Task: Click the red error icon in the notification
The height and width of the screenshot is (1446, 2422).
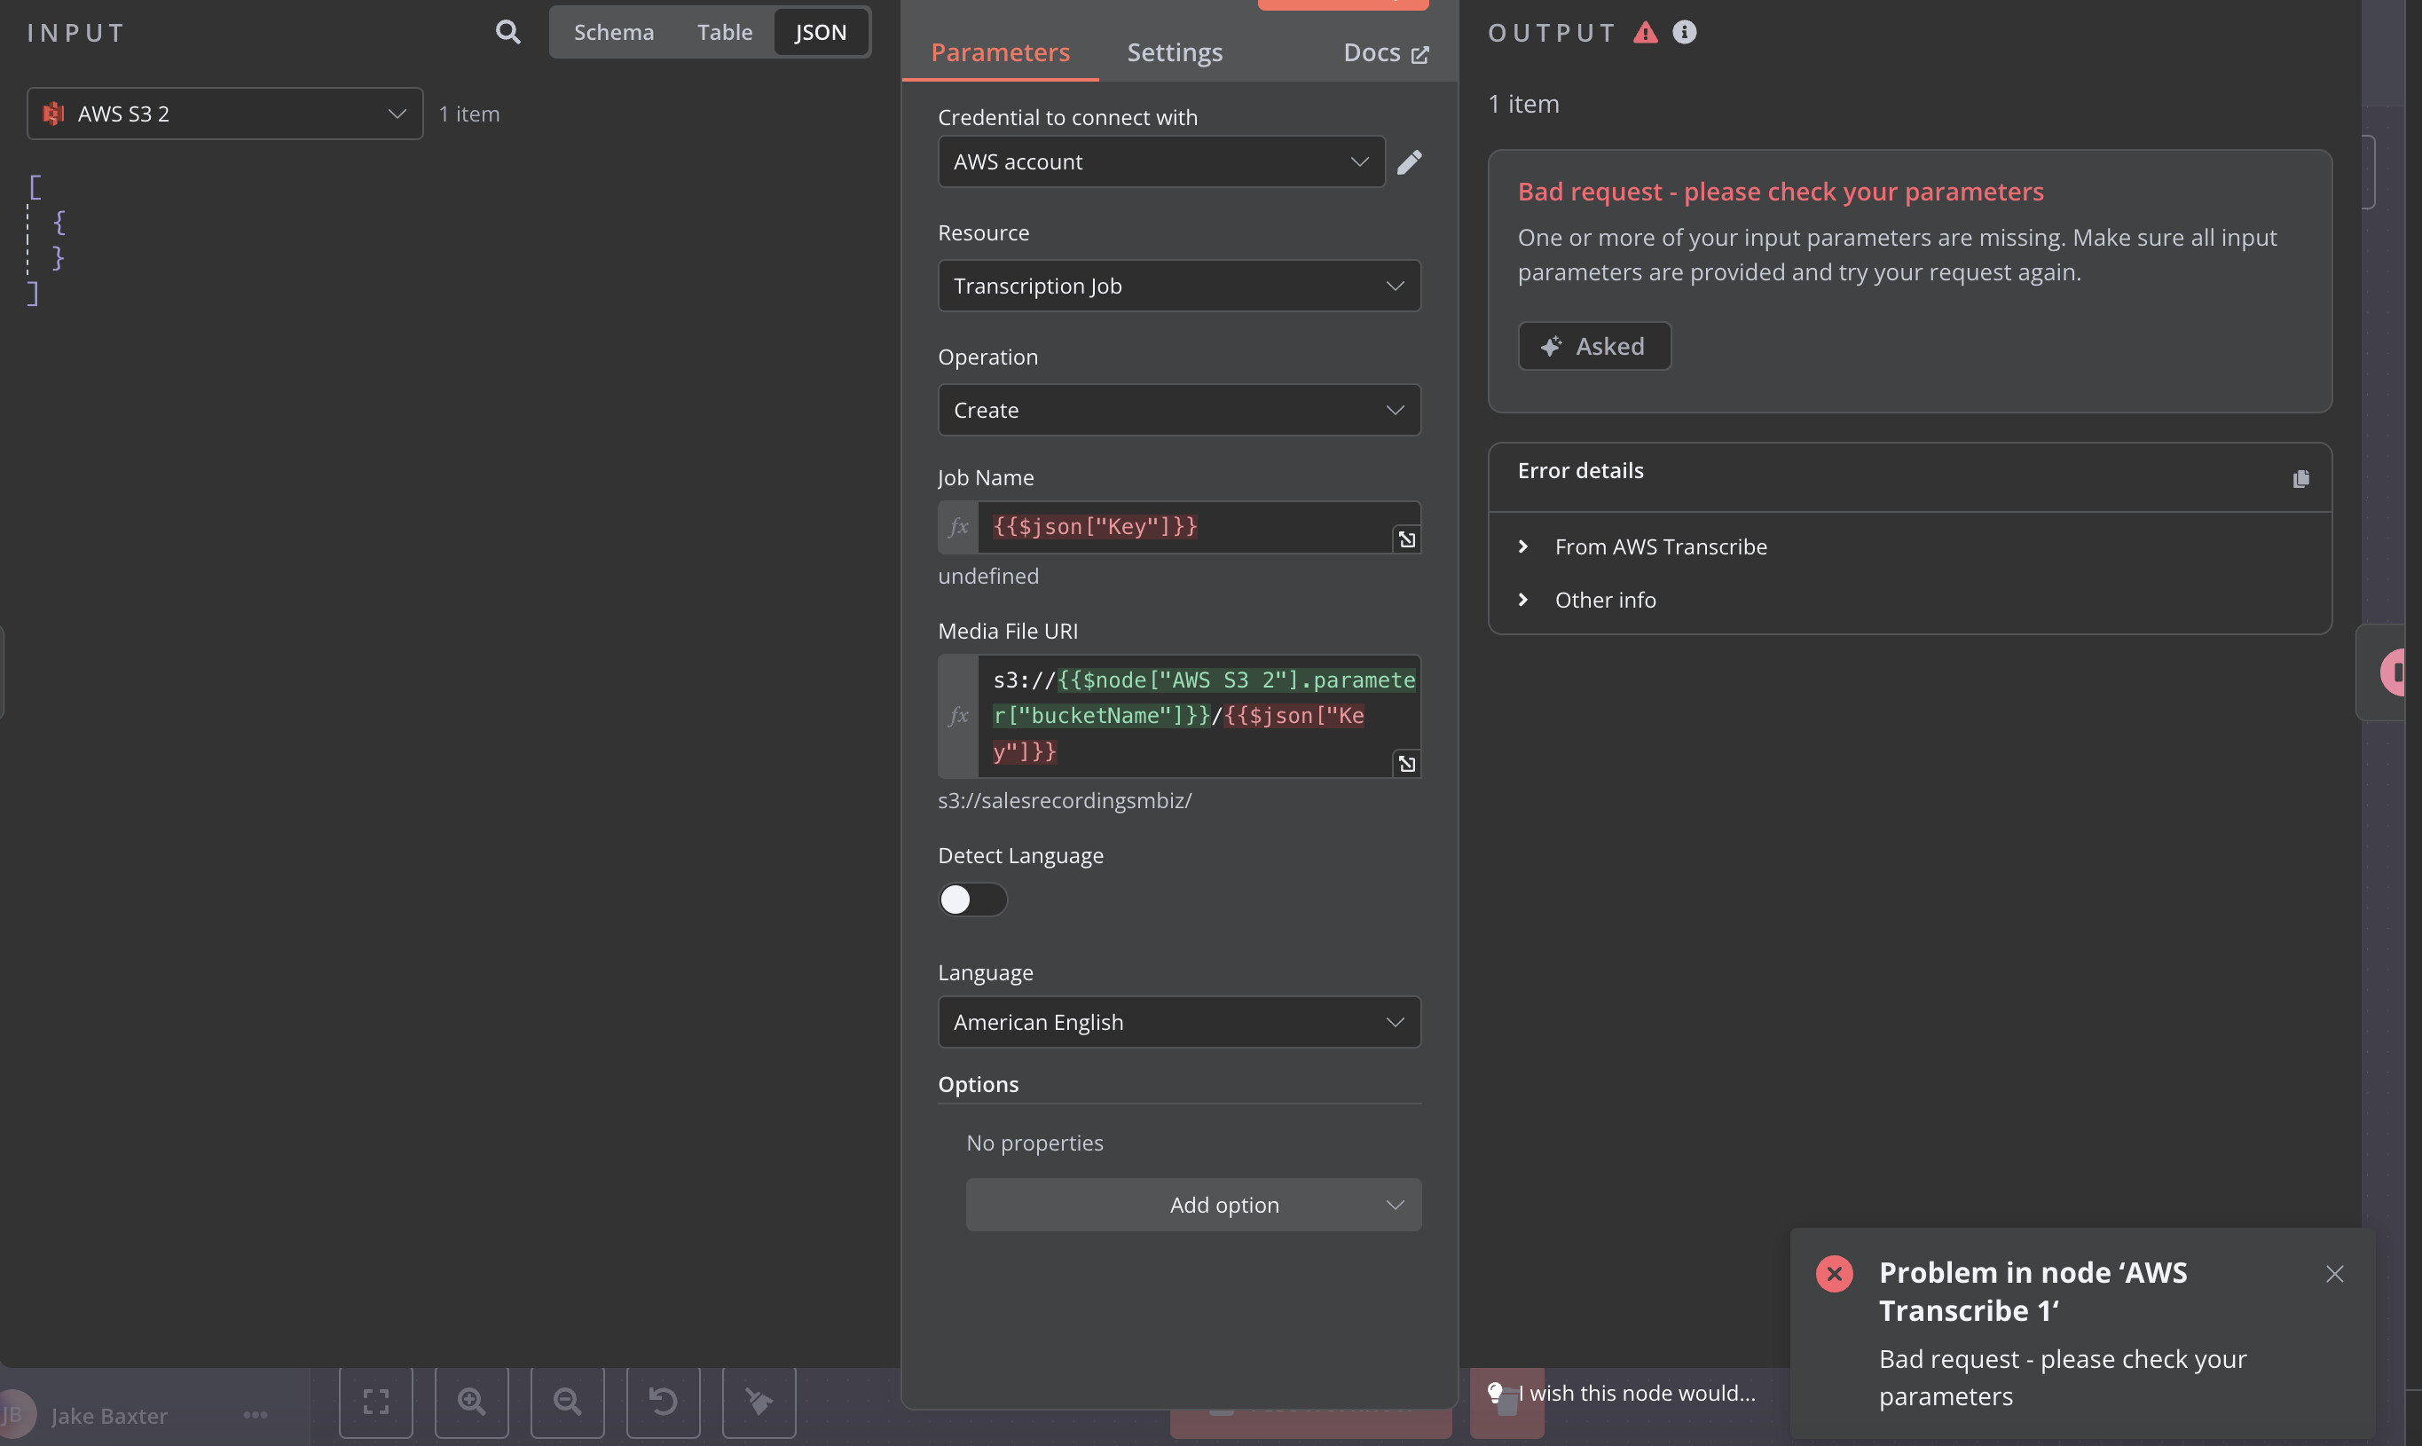Action: click(1835, 1274)
